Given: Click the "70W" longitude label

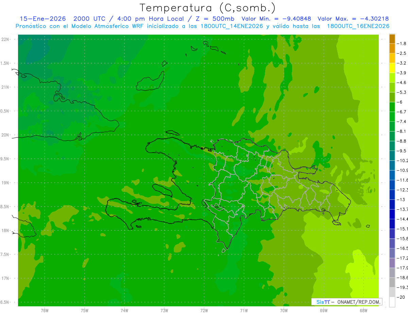Looking at the screenshot, I should pos(284,310).
